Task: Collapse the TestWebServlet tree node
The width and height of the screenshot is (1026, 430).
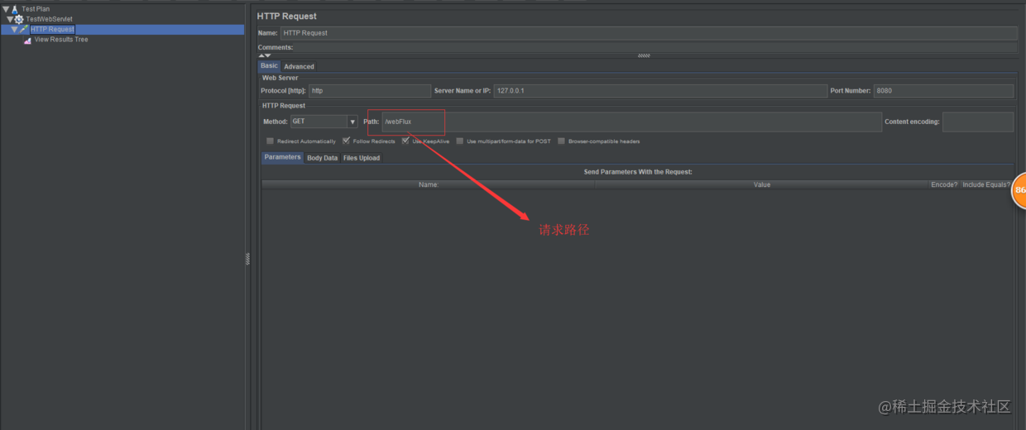Action: click(10, 19)
